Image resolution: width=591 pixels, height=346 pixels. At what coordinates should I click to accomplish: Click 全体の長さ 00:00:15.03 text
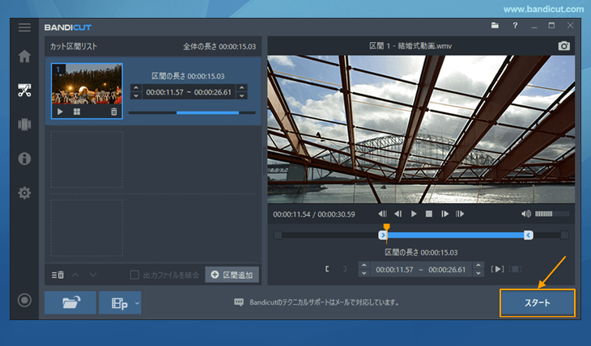[x=219, y=47]
